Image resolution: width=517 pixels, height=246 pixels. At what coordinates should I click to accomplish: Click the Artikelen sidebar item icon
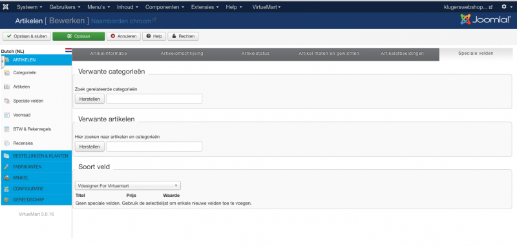coord(6,87)
